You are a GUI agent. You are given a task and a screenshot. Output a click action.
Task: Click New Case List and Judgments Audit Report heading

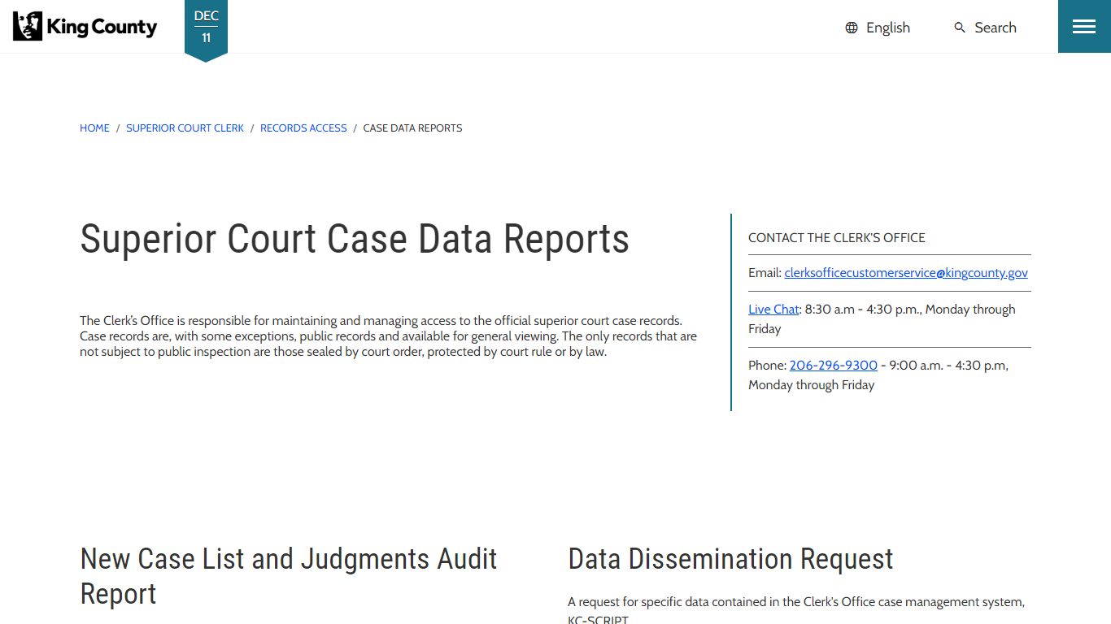289,576
